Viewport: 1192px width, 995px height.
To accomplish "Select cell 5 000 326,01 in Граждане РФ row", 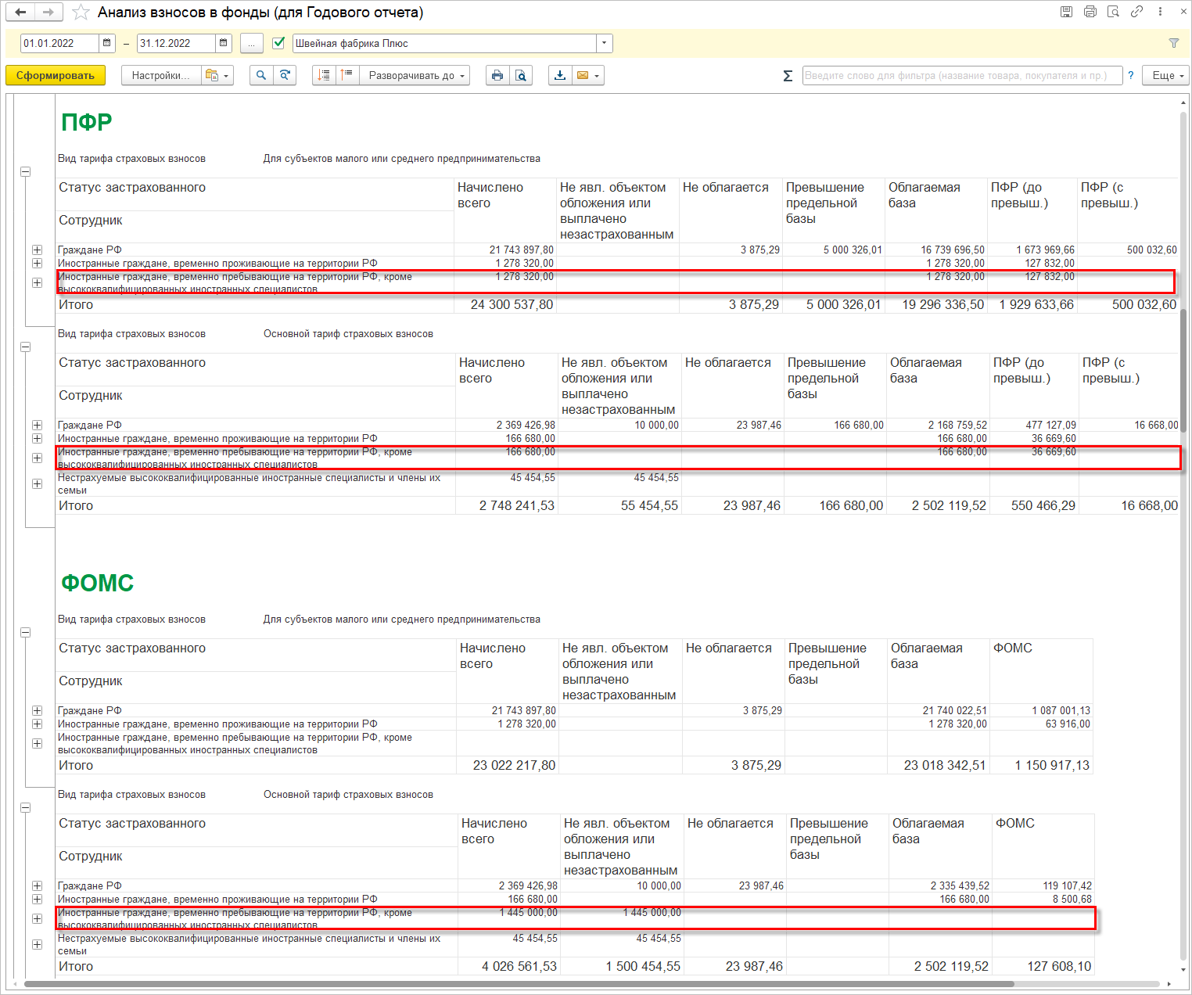I will coord(834,250).
